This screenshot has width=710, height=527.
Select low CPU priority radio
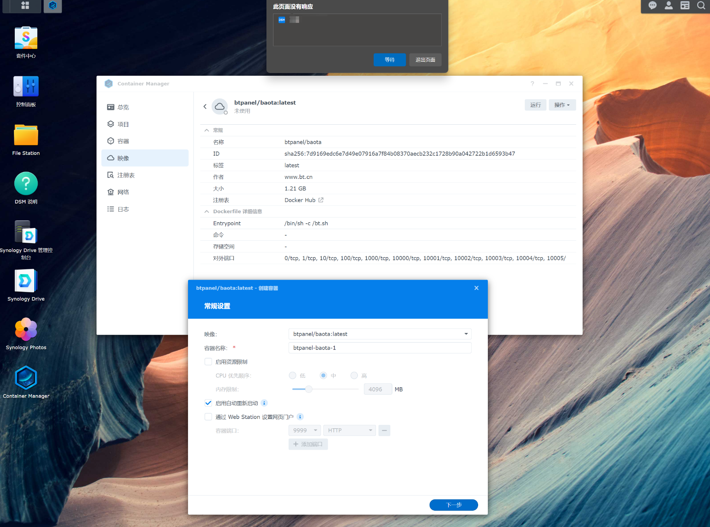pyautogui.click(x=292, y=376)
